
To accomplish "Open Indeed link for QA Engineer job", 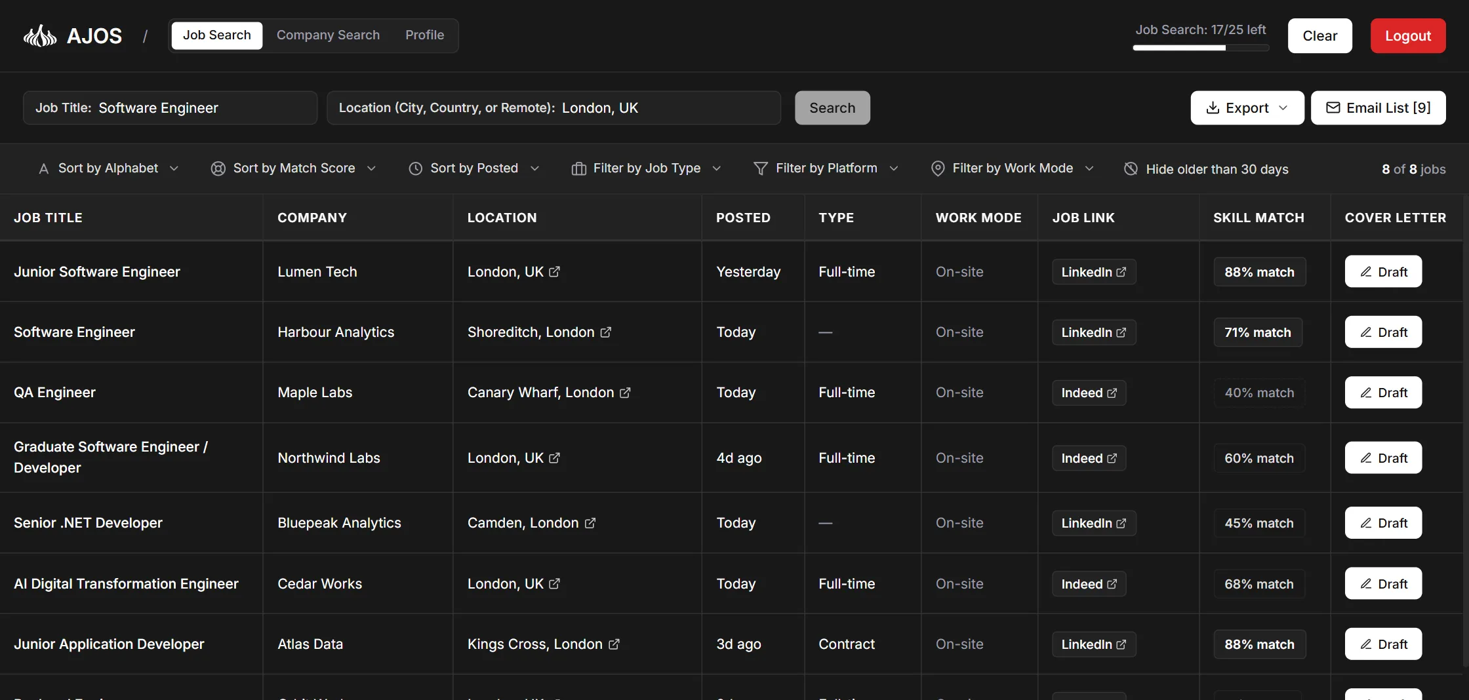I will click(x=1089, y=393).
